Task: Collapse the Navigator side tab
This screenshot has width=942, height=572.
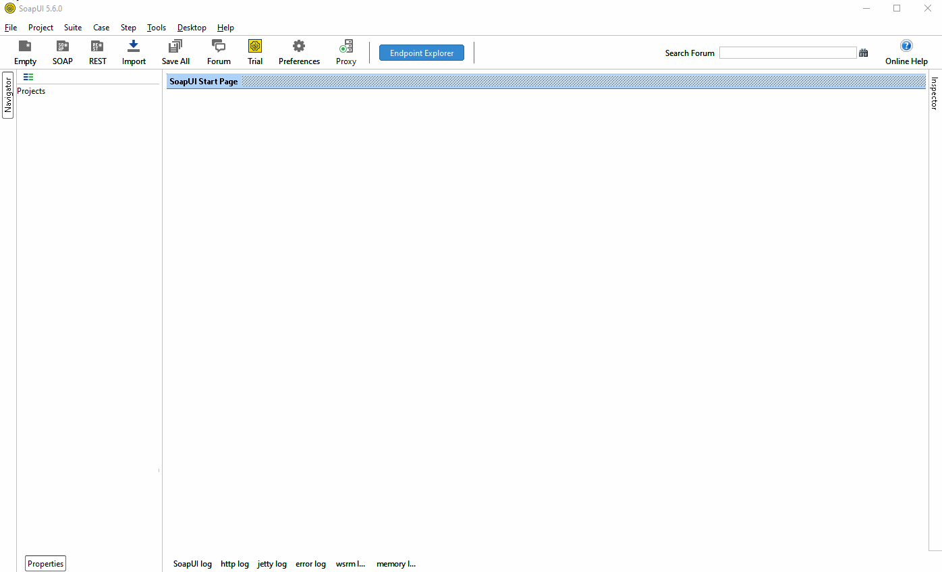Action: pos(8,95)
